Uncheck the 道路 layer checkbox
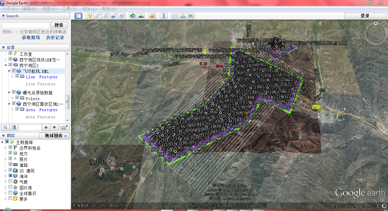 click(x=11, y=164)
